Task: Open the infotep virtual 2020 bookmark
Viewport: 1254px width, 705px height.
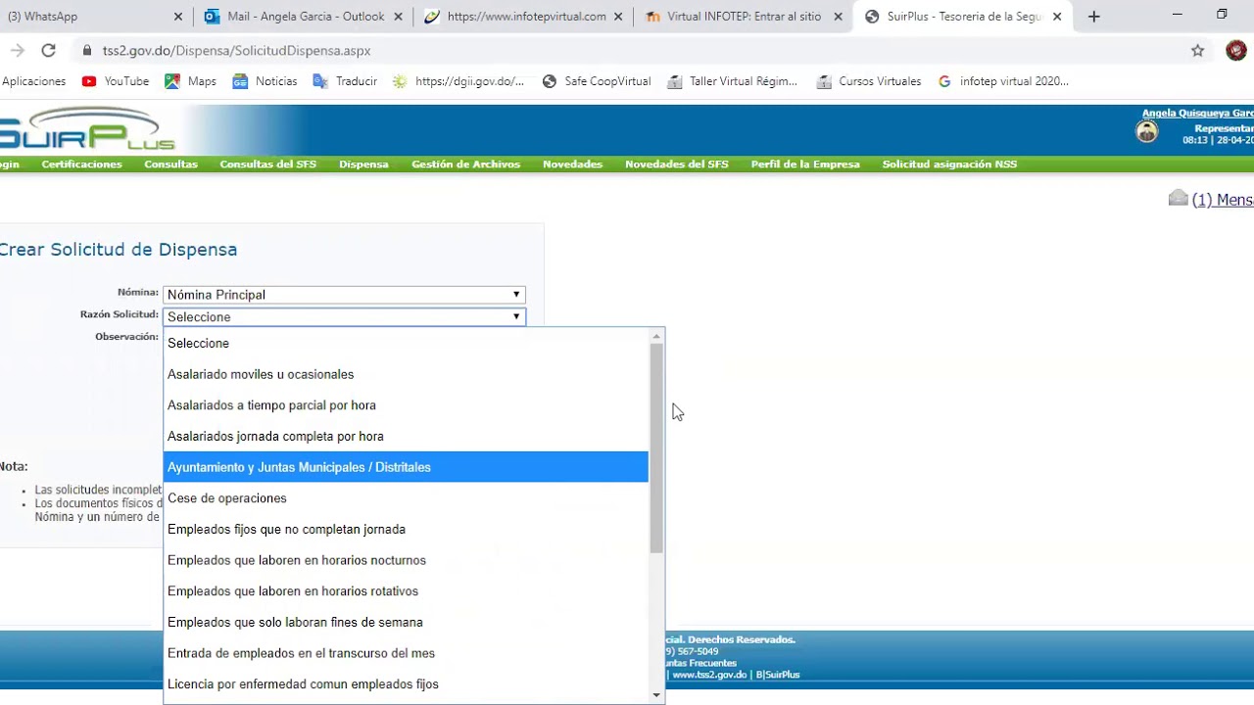Action: pos(1003,81)
